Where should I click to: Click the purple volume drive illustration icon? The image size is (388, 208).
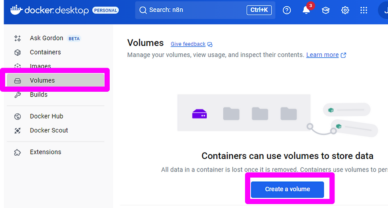tap(200, 114)
